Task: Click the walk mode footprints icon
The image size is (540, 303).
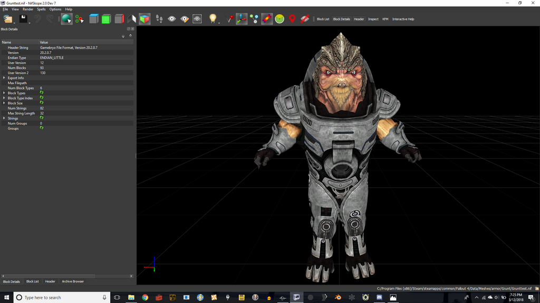Action: 159,19
